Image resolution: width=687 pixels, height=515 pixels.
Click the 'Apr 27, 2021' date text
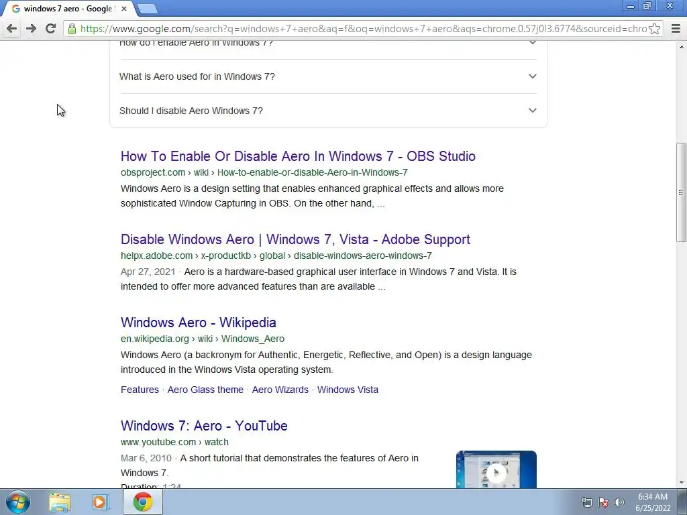[x=148, y=272]
